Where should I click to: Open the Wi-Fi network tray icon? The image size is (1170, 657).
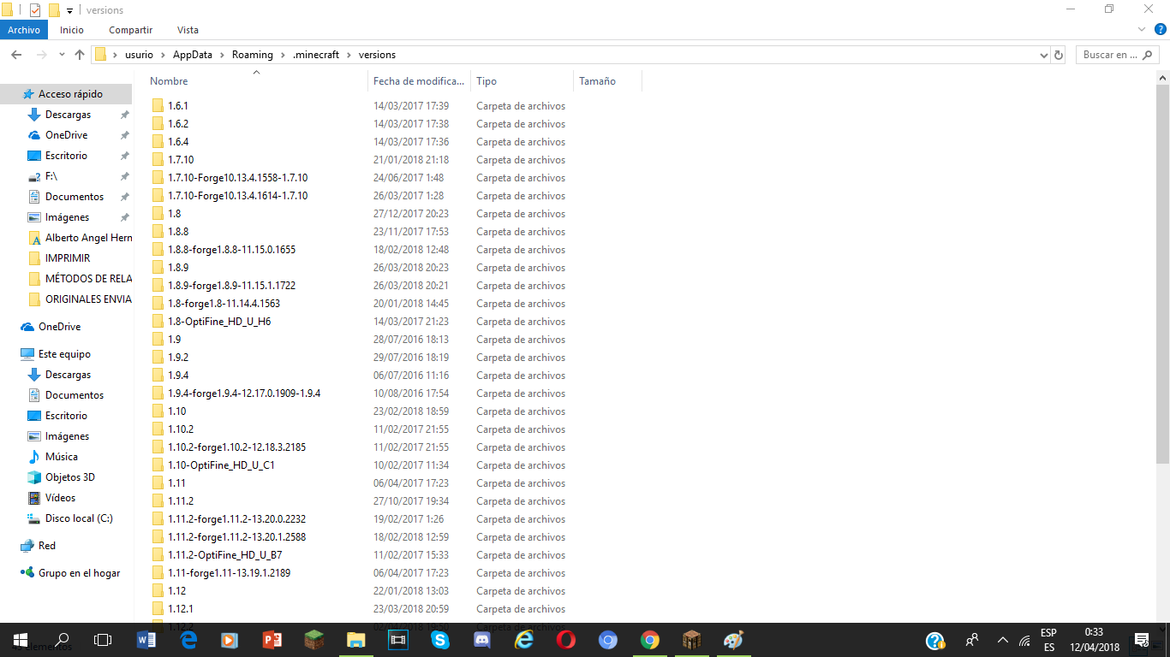(x=1025, y=641)
